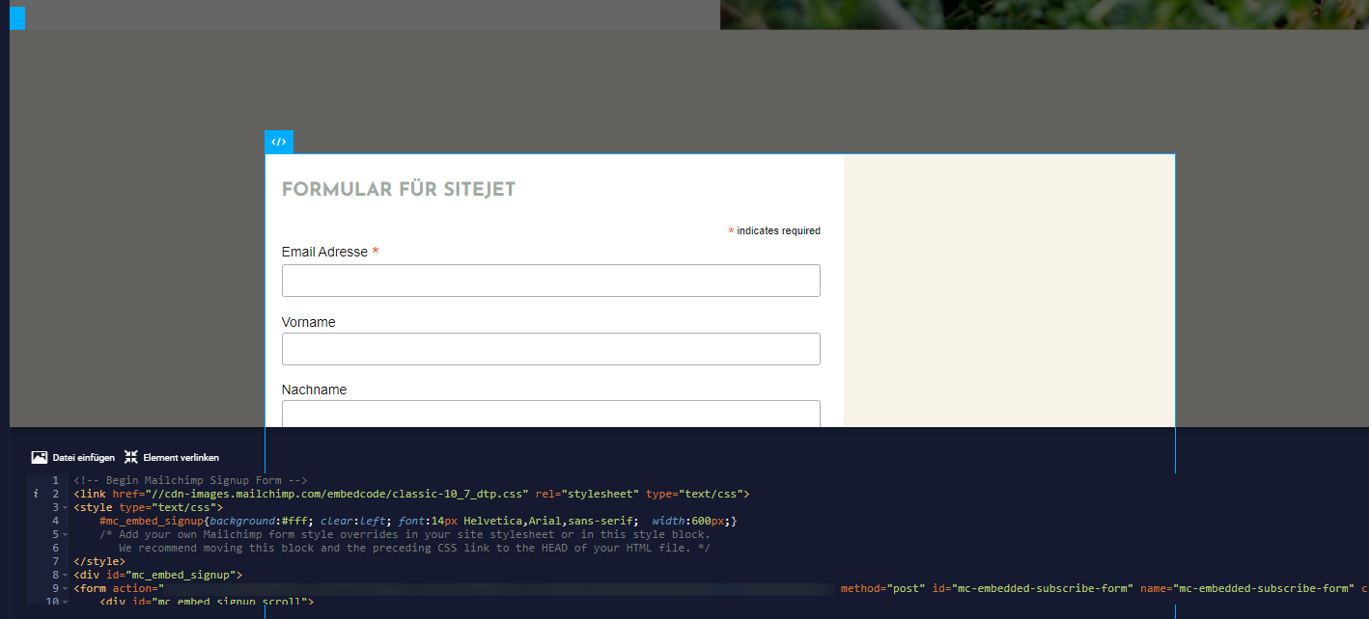The height and width of the screenshot is (619, 1369).
Task: Click line number 7 in the gutter
Action: pos(56,561)
